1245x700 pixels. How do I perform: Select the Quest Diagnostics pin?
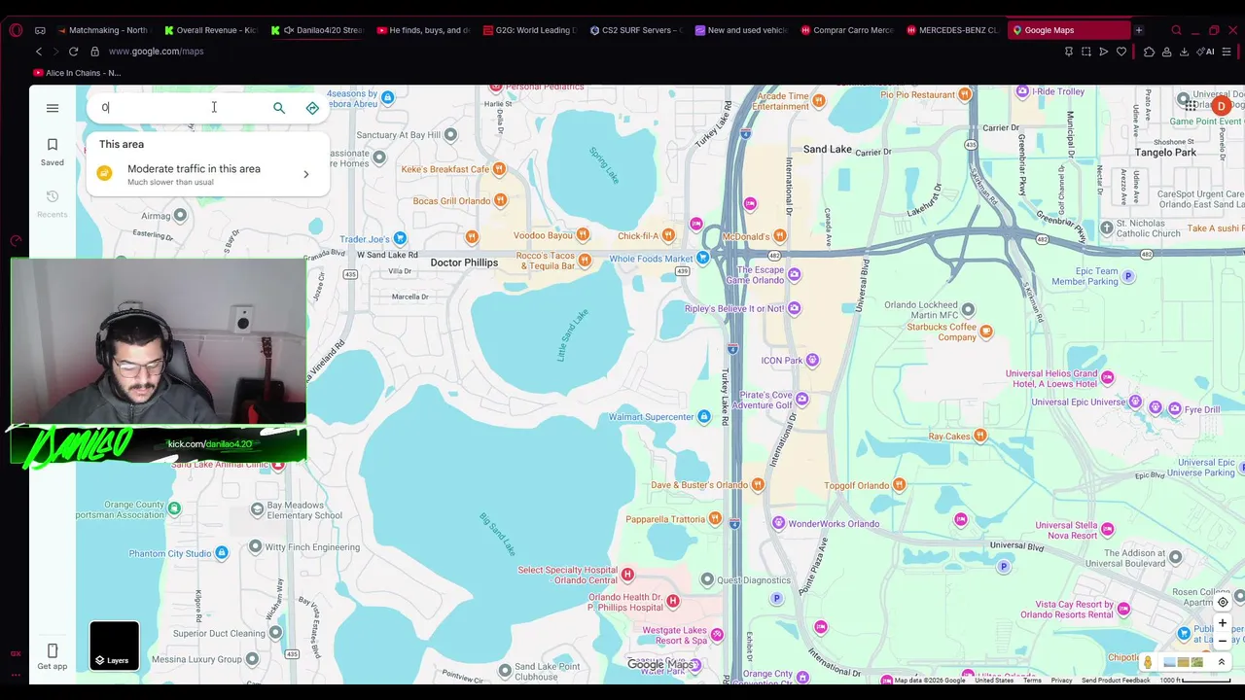(x=707, y=579)
